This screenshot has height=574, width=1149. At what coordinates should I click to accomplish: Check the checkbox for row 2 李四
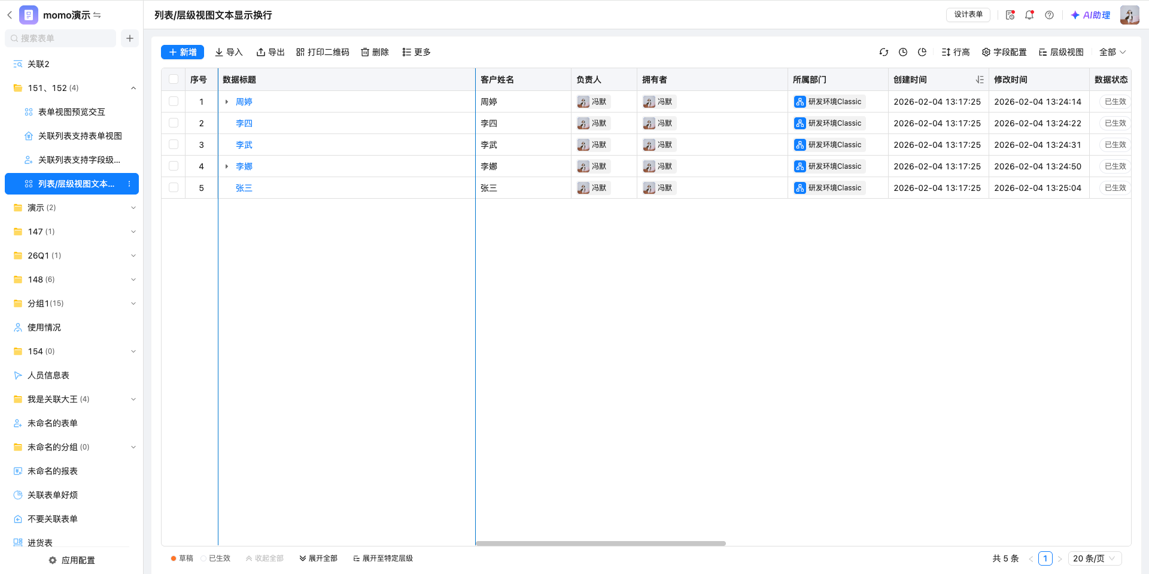[x=174, y=123]
